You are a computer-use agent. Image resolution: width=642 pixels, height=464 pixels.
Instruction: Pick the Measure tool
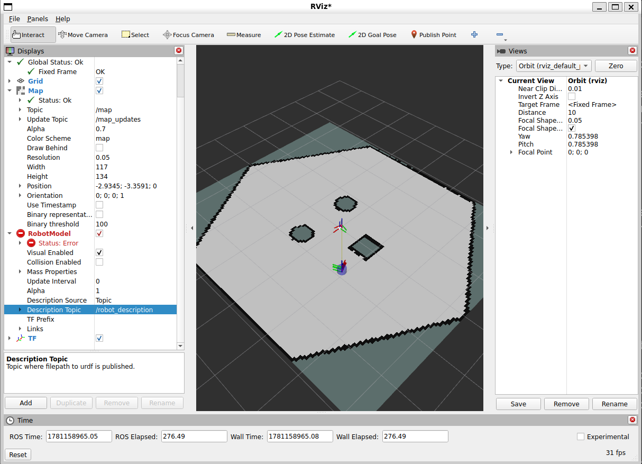pyautogui.click(x=244, y=35)
